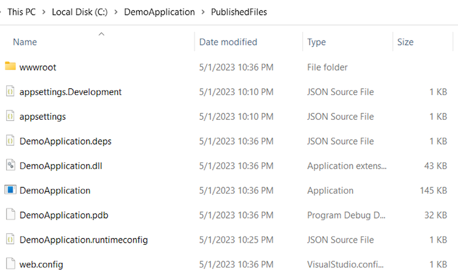Sort by Type column header

click(316, 42)
